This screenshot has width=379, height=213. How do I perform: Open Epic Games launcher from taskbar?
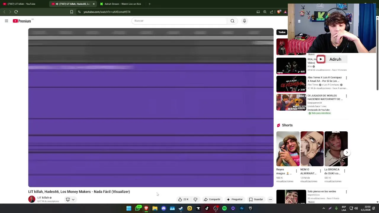click(x=250, y=208)
